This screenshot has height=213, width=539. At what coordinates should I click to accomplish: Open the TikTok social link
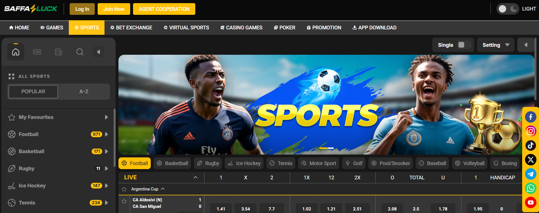(531, 145)
